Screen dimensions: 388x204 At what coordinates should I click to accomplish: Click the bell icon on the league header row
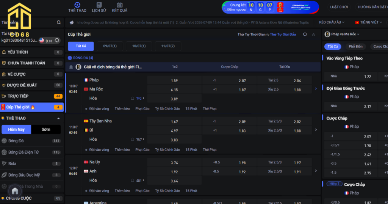point(71,67)
